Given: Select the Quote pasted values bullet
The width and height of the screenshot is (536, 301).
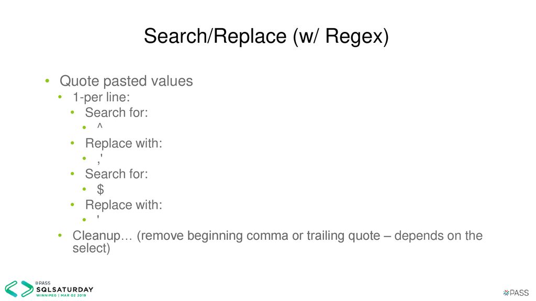Looking at the screenshot, I should pos(126,81).
